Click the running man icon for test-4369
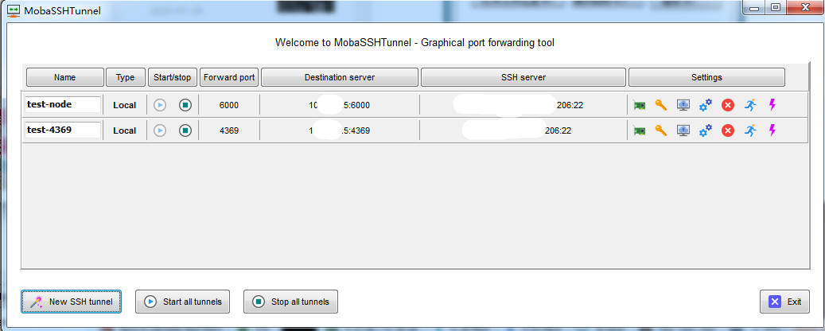Viewport: 825px width, 331px height. pyautogui.click(x=750, y=130)
